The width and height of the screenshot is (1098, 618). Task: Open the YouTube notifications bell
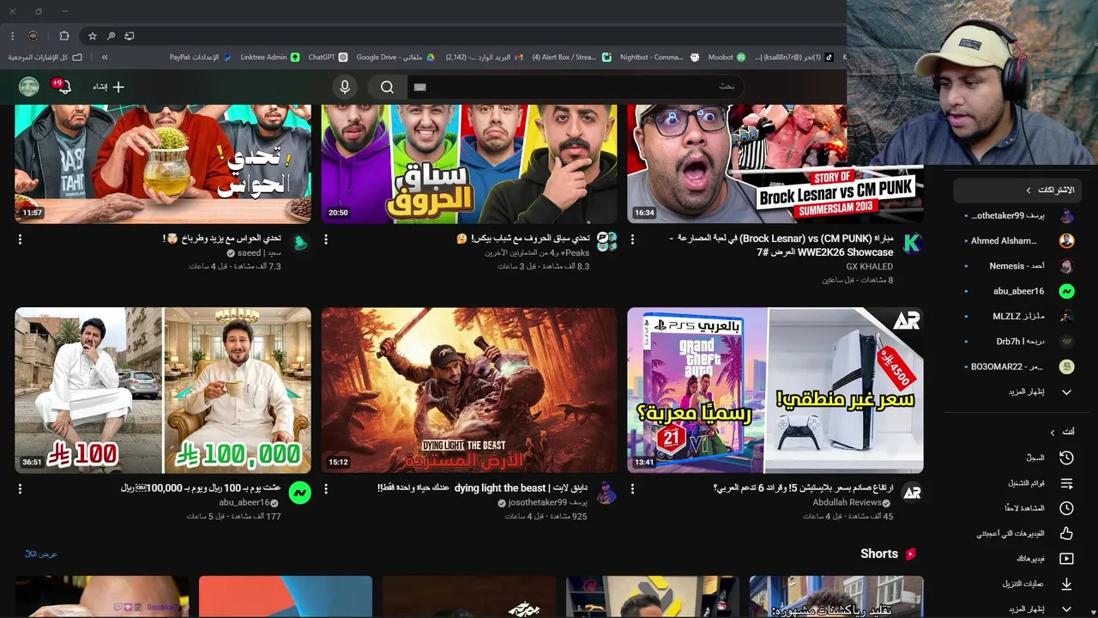[x=63, y=87]
